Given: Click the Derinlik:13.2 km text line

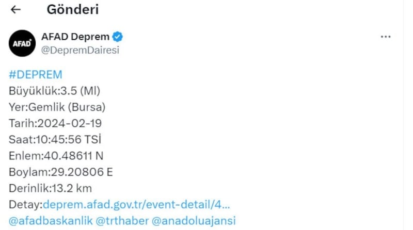Looking at the screenshot, I should coord(50,188).
